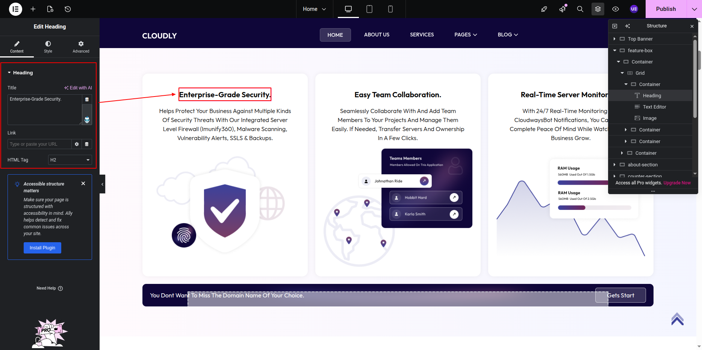Click the Structure panel AI sparkle icon
The image size is (702, 350).
tap(627, 26)
